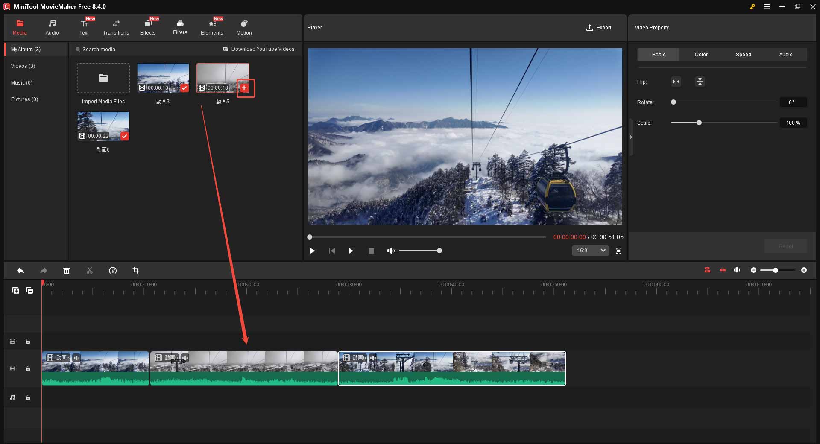Flip the video vertically
Image resolution: width=820 pixels, height=444 pixels.
point(700,82)
